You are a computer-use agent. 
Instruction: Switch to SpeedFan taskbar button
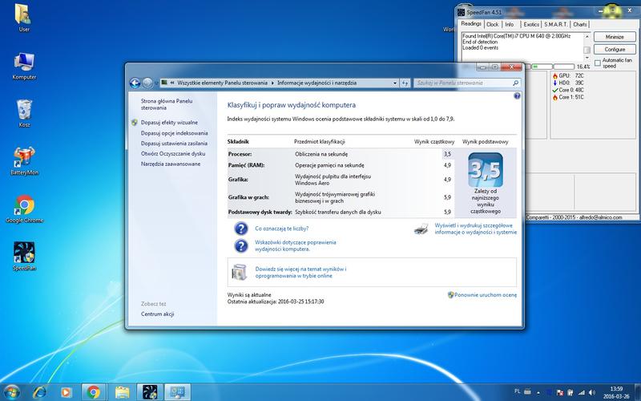point(150,392)
